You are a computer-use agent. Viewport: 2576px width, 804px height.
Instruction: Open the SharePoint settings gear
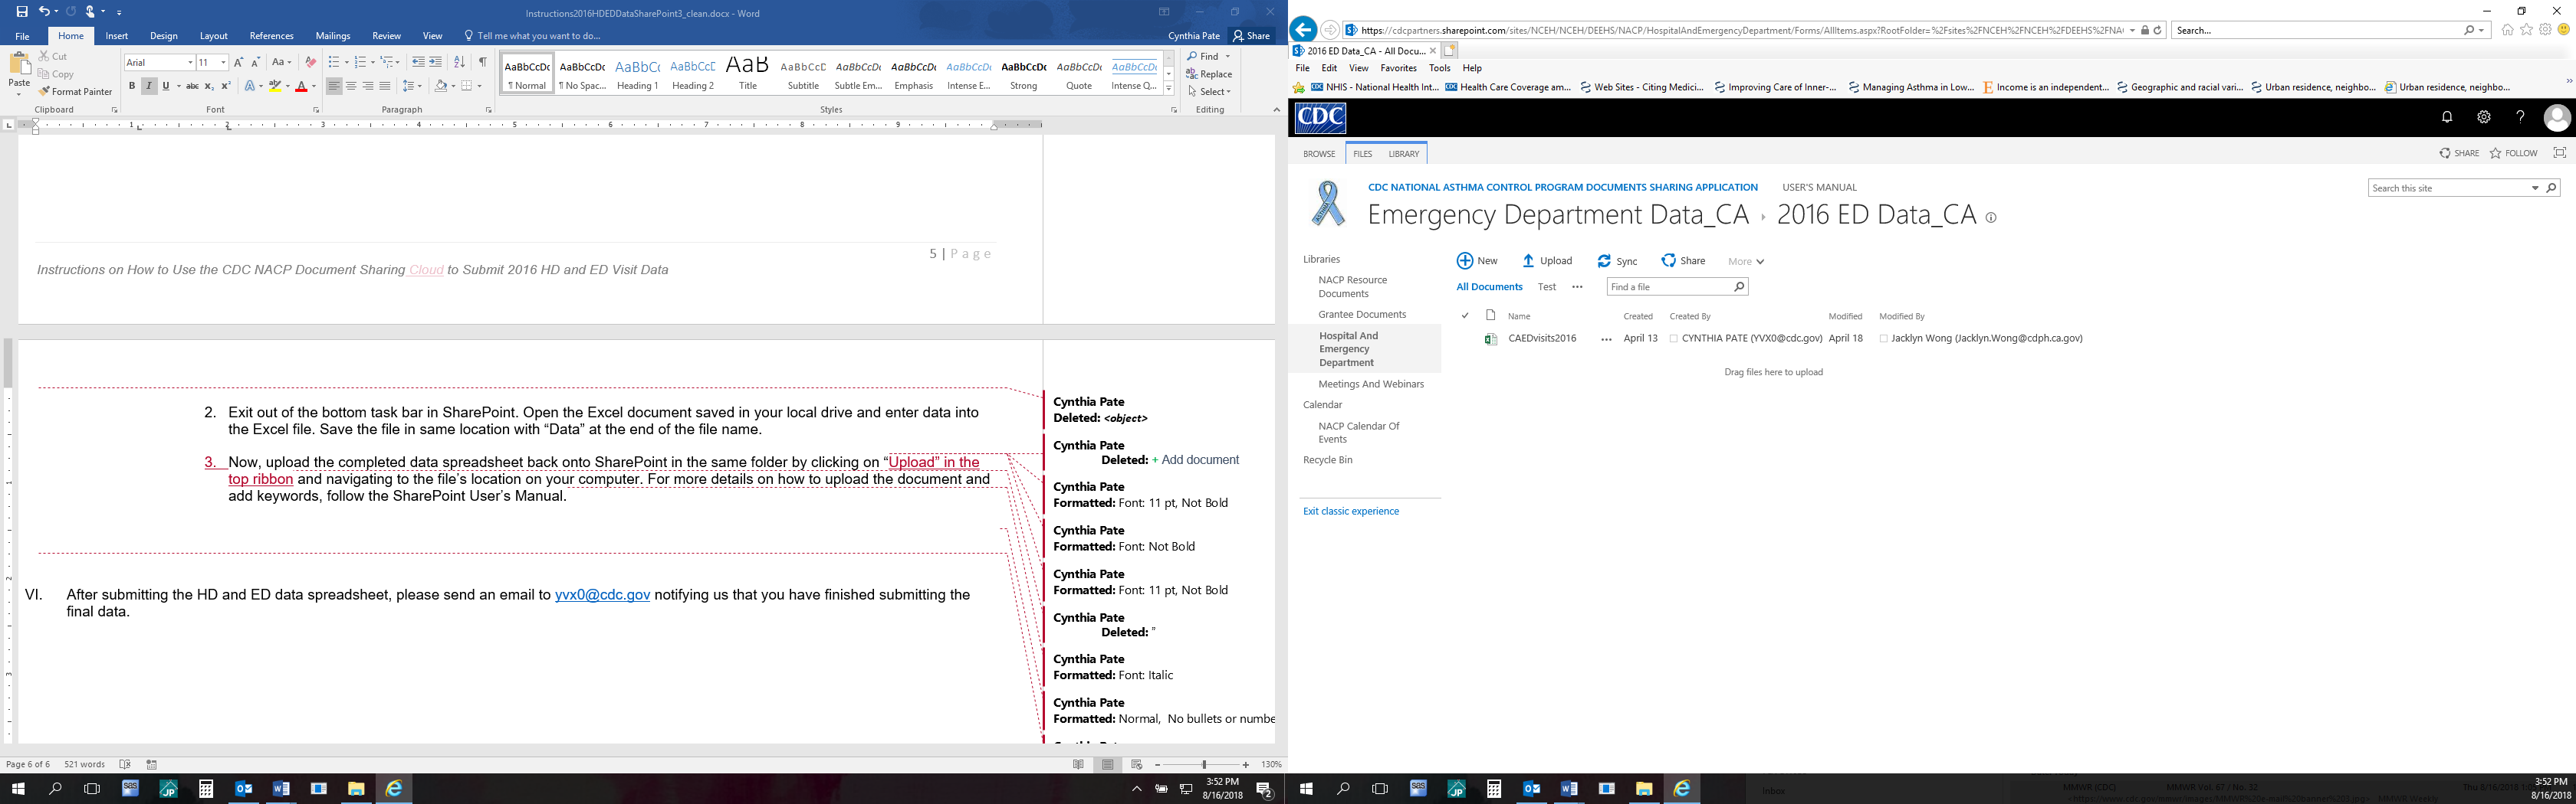coord(2483,117)
